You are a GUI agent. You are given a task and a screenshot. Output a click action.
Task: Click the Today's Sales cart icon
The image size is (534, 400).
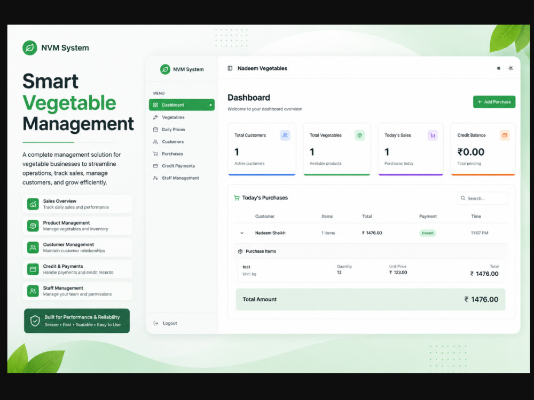433,135
